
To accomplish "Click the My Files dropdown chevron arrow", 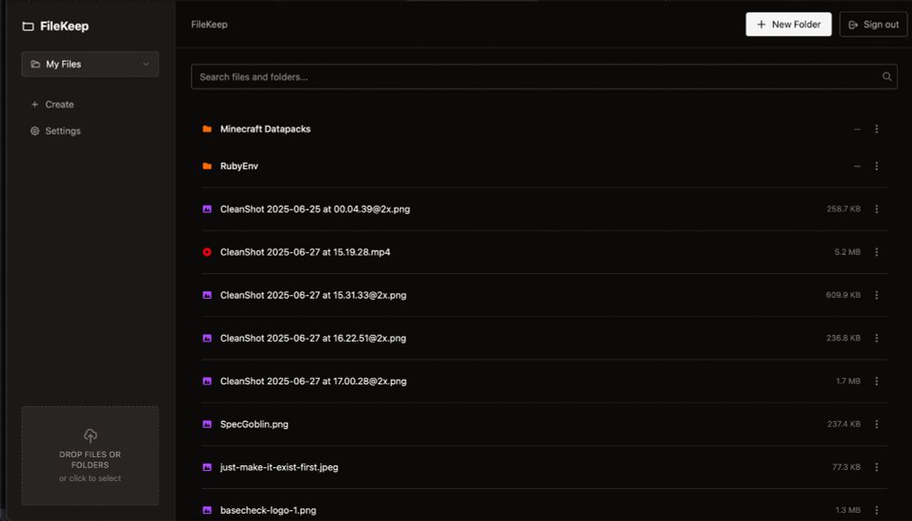I will [146, 64].
